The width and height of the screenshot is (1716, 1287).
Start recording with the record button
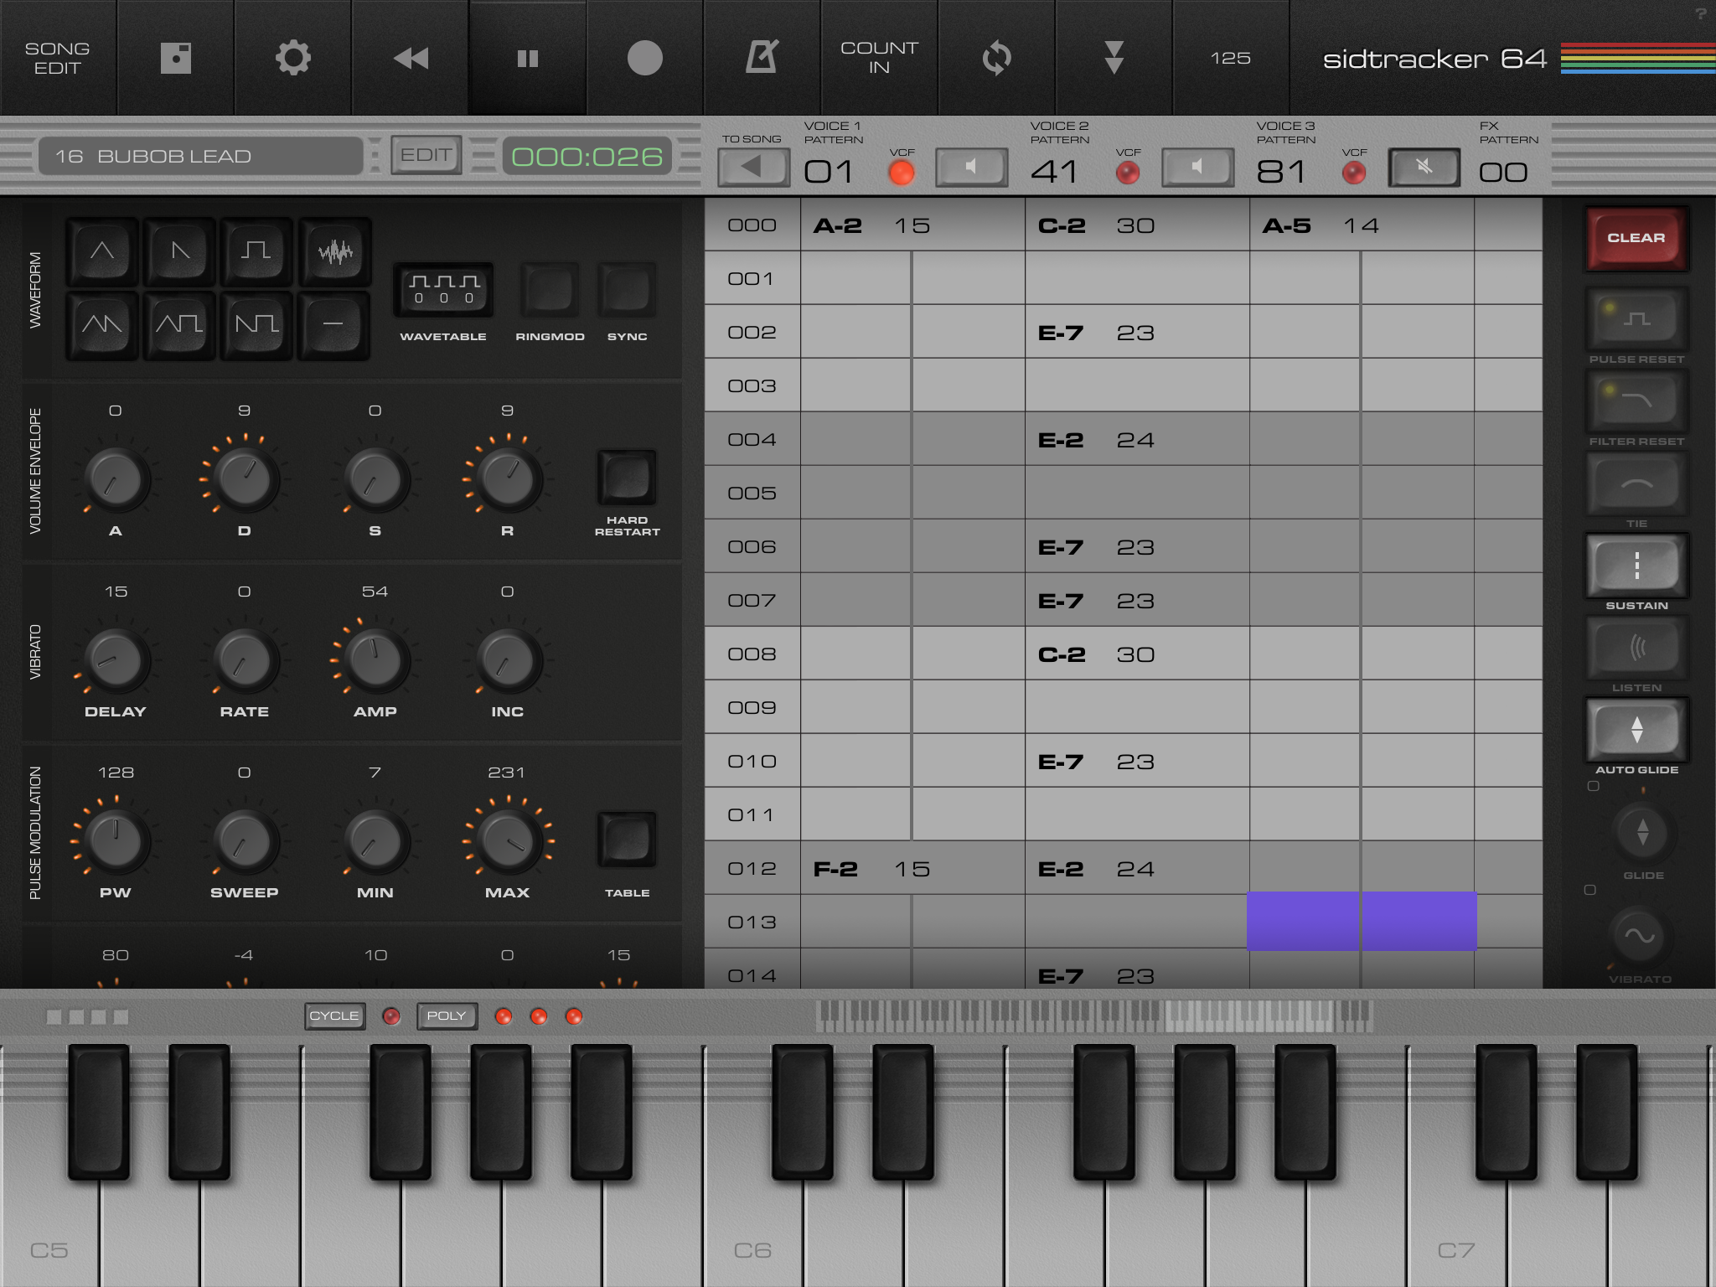[x=645, y=58]
